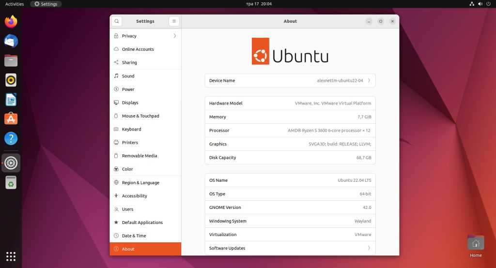Viewport: 496px width, 268px height.
Task: Launch Firefox from the dock
Action: pos(11,22)
